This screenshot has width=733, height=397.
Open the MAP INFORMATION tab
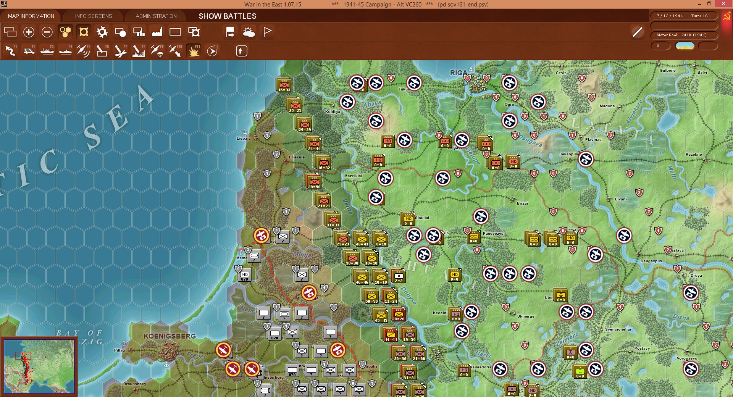pyautogui.click(x=31, y=16)
